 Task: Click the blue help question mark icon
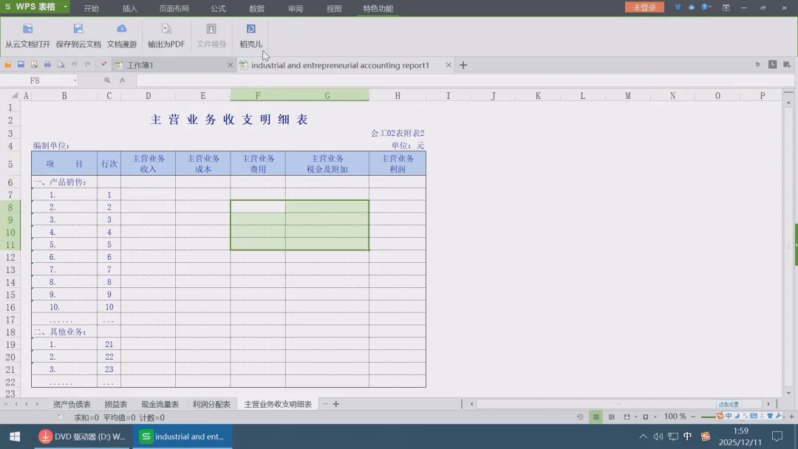tap(704, 7)
